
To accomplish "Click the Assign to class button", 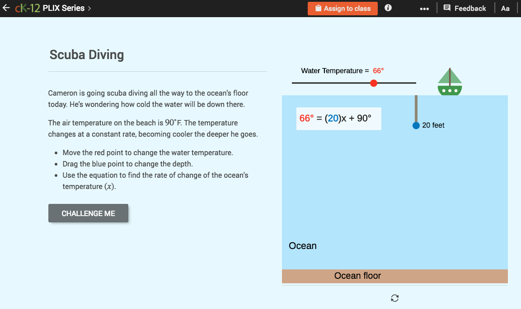I will click(343, 8).
